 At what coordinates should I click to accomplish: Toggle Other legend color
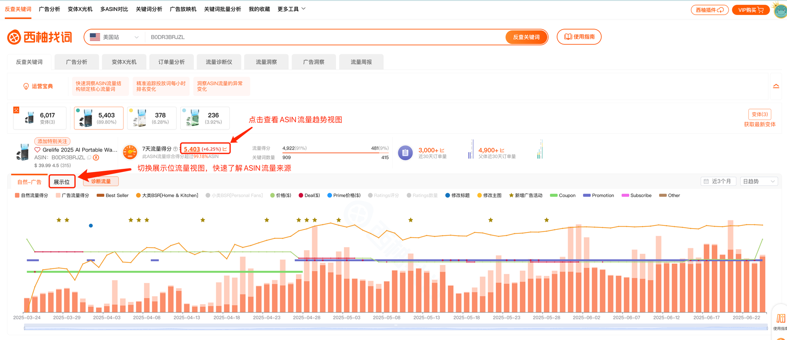click(x=663, y=195)
